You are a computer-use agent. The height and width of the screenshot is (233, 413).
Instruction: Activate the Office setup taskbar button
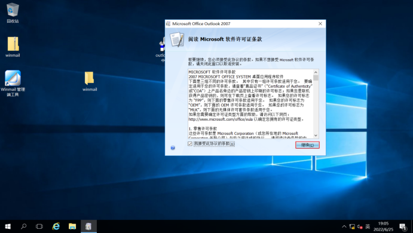tap(88, 226)
